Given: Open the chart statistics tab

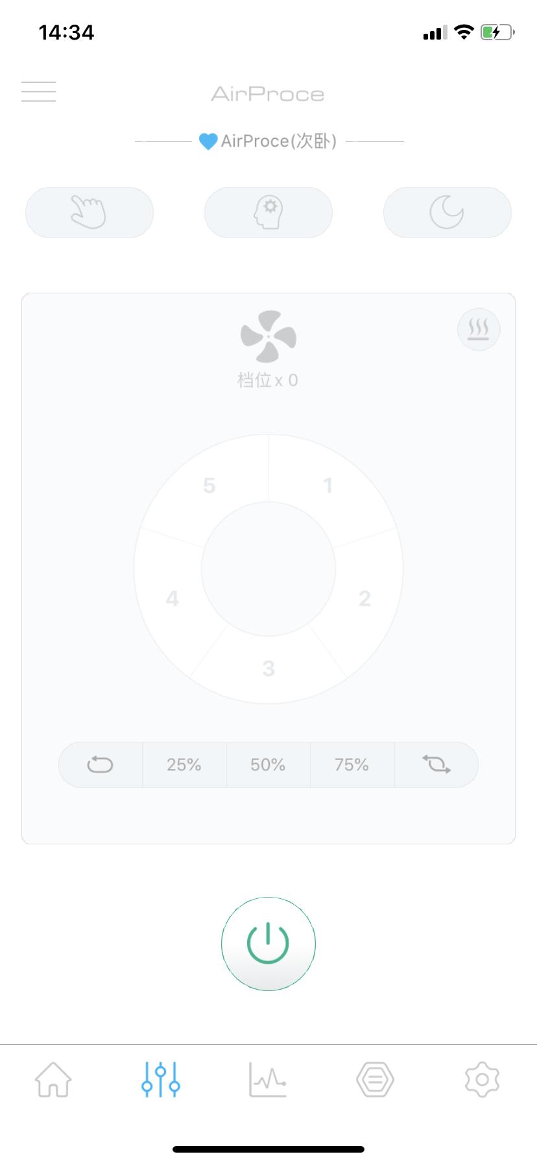Looking at the screenshot, I should click(x=268, y=1079).
